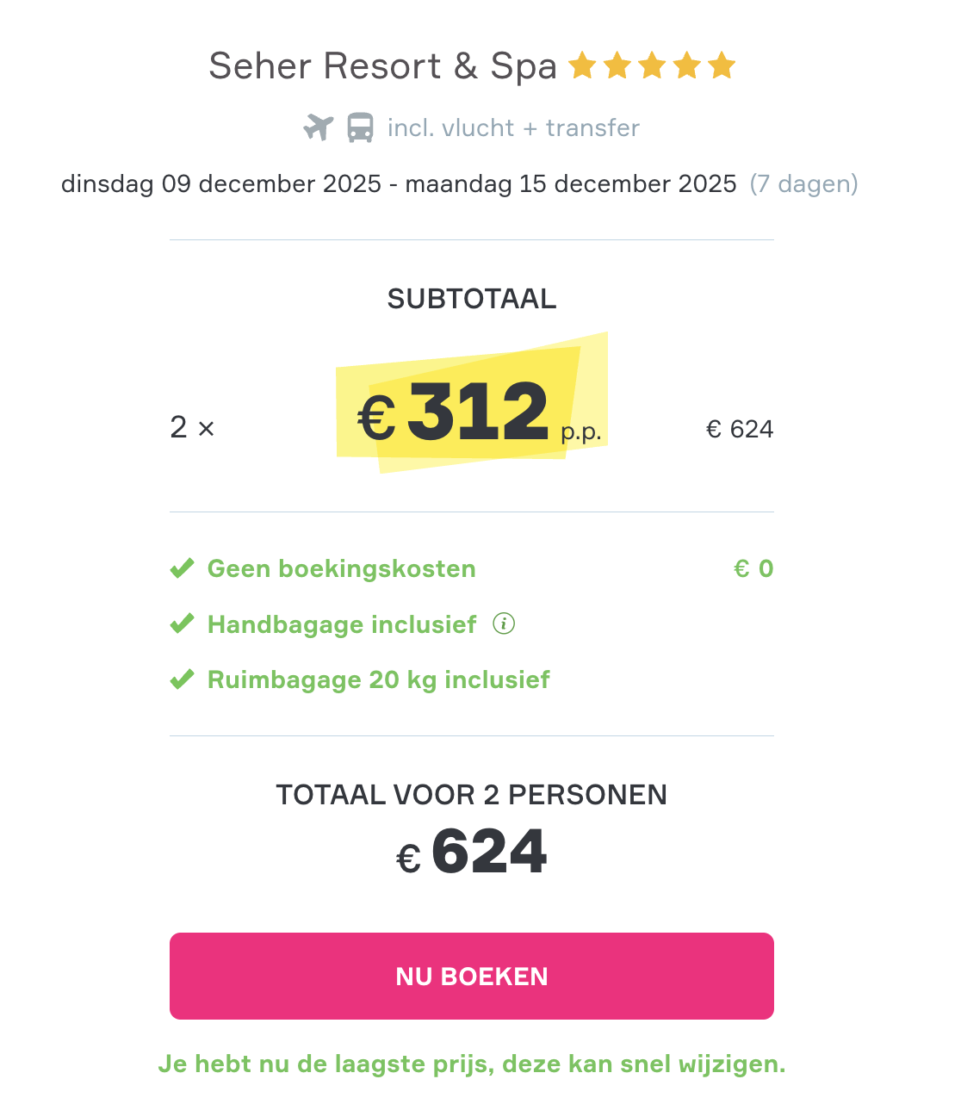Click checkmark beside Handbagage inclusief
The width and height of the screenshot is (961, 1104).
(x=182, y=623)
